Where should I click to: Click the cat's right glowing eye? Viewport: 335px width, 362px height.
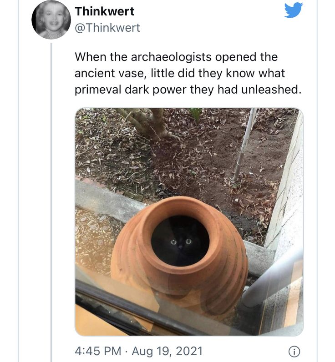(x=188, y=241)
